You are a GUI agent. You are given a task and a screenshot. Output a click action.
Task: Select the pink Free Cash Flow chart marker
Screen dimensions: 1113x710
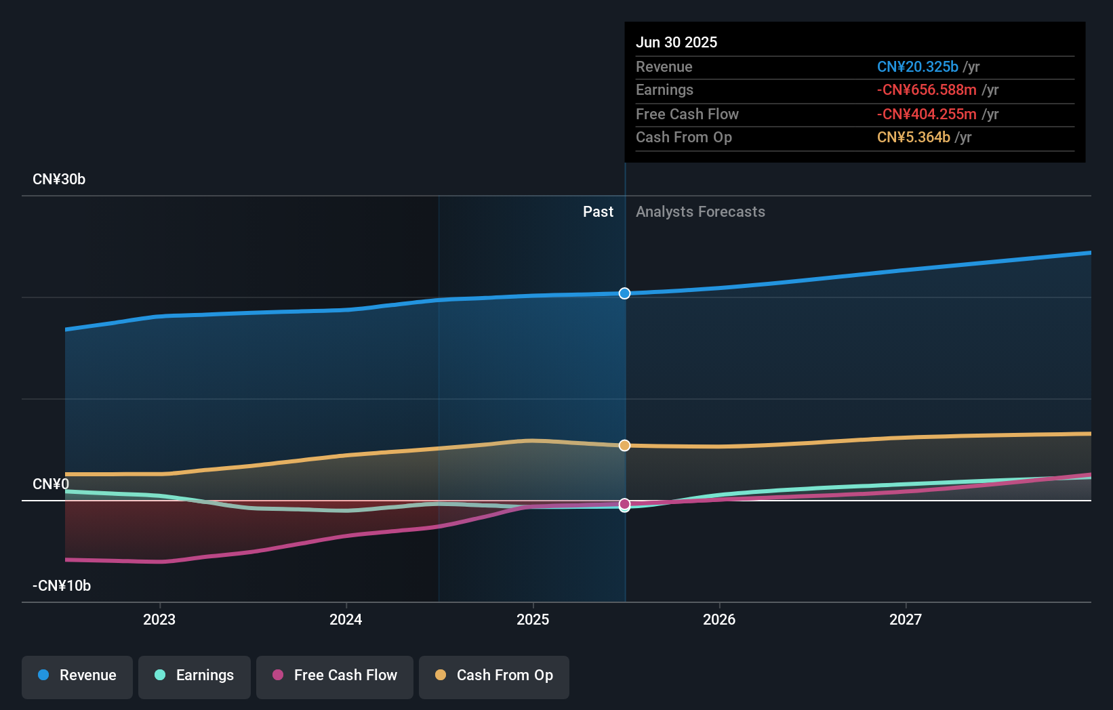coord(624,504)
